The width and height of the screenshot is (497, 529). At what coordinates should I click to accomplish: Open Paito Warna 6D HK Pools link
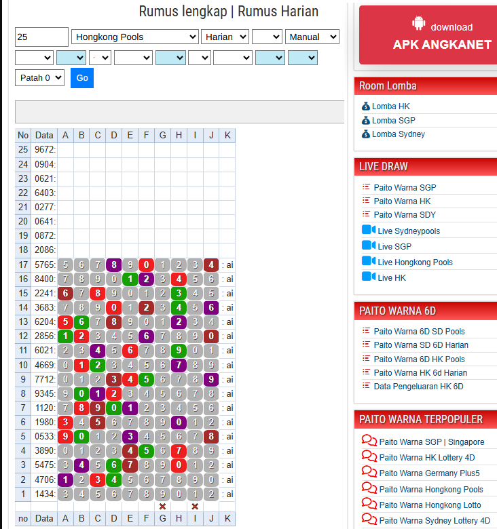(419, 359)
